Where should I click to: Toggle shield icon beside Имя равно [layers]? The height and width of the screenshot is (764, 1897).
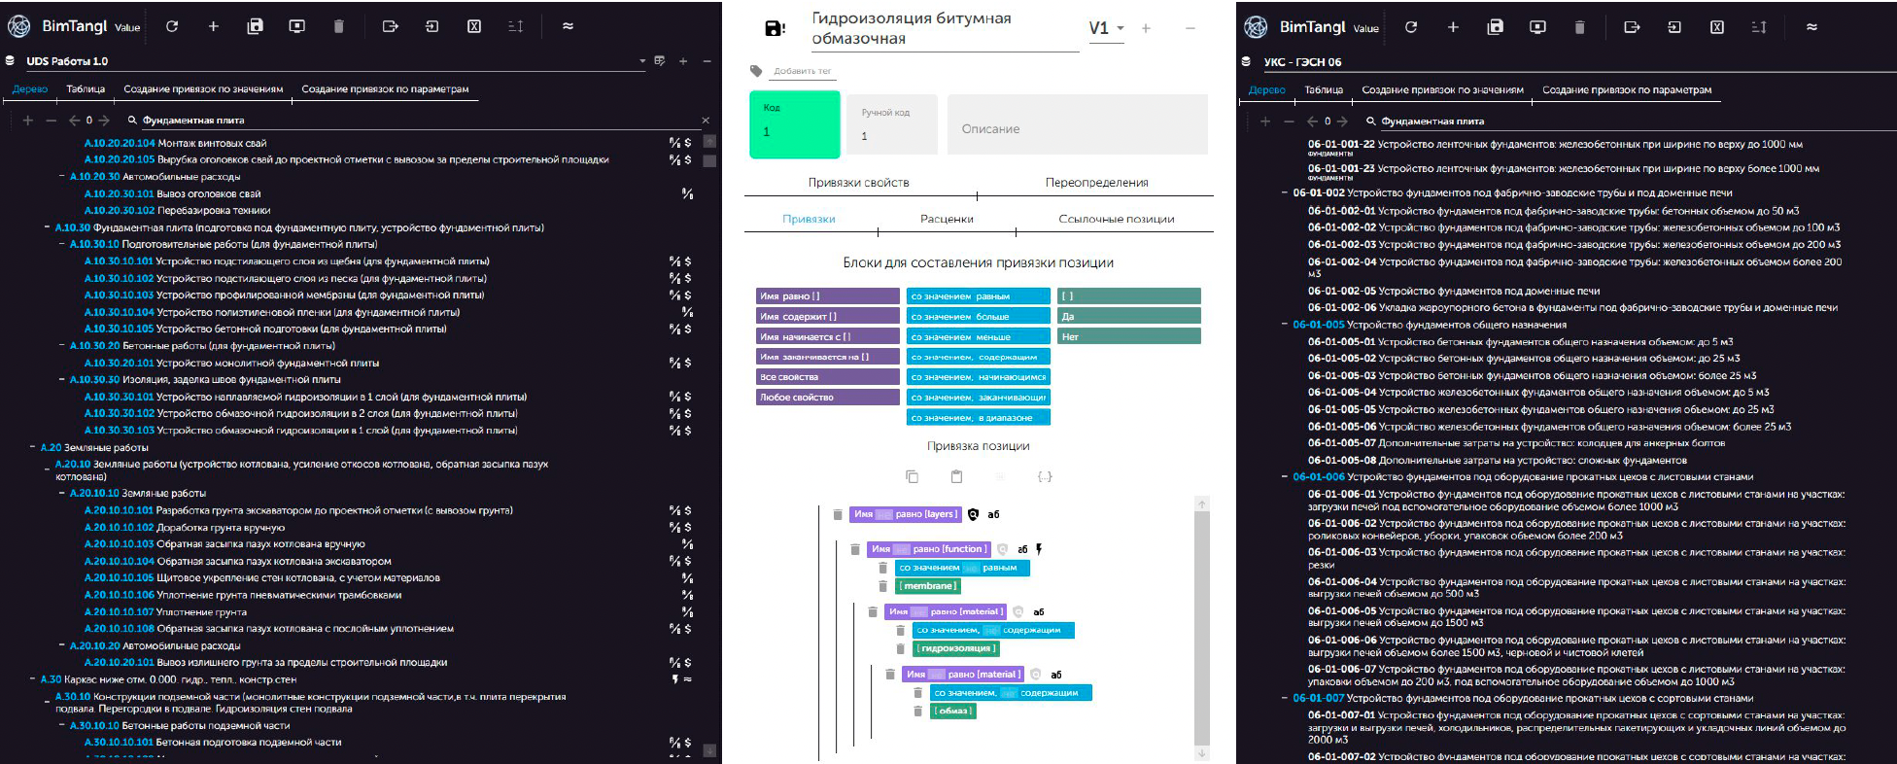pyautogui.click(x=973, y=514)
